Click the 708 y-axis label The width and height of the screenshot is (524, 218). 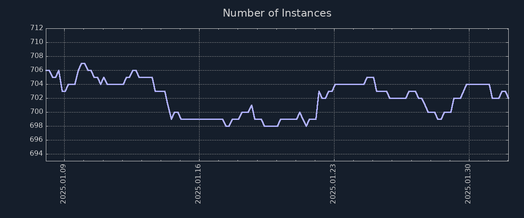point(36,56)
